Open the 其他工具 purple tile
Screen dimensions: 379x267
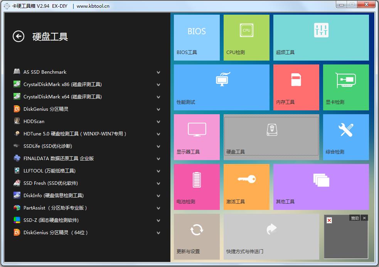321,187
